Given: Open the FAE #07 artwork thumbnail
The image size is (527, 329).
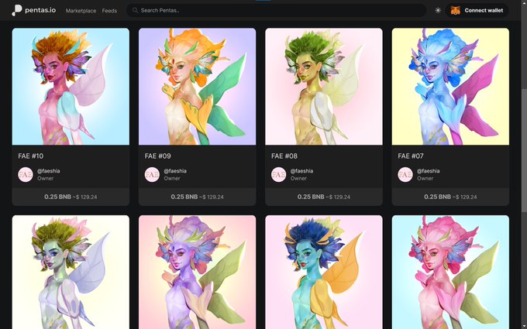Looking at the screenshot, I should [450, 87].
